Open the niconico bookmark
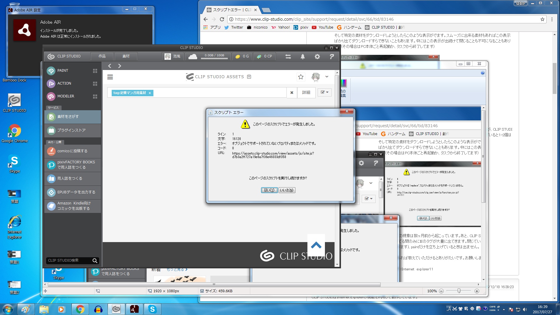Image resolution: width=560 pixels, height=315 pixels. 257,27
